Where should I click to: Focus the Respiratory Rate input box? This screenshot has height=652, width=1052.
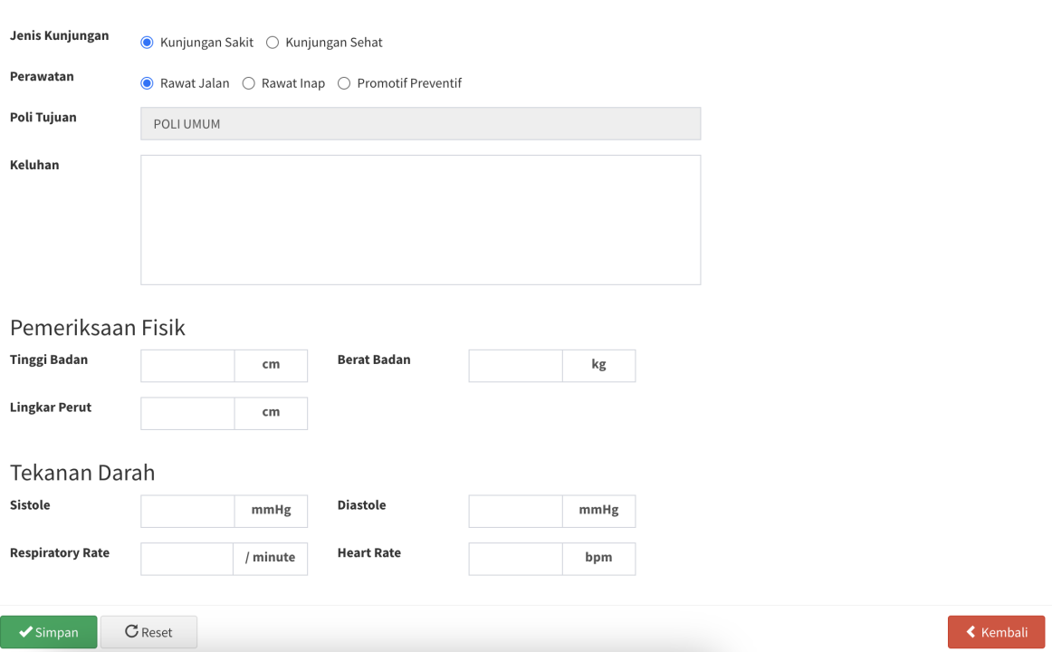[x=187, y=559]
